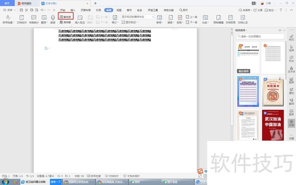The width and height of the screenshot is (296, 185).
Task: Open 艺术字 word art in sidebar
Action: [x=292, y=70]
